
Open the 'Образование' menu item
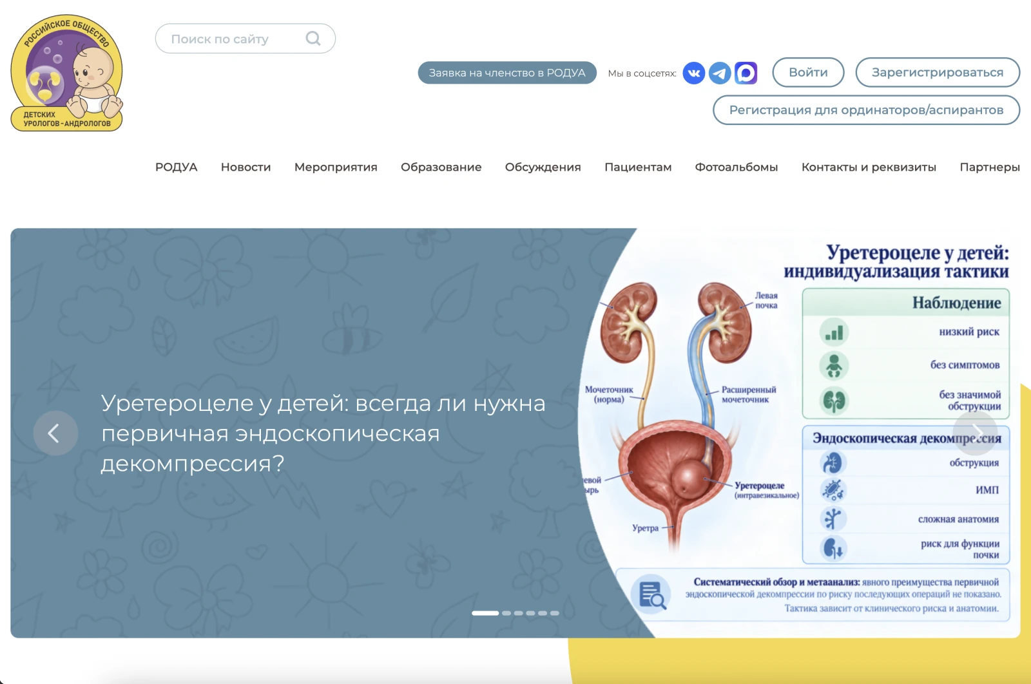441,167
